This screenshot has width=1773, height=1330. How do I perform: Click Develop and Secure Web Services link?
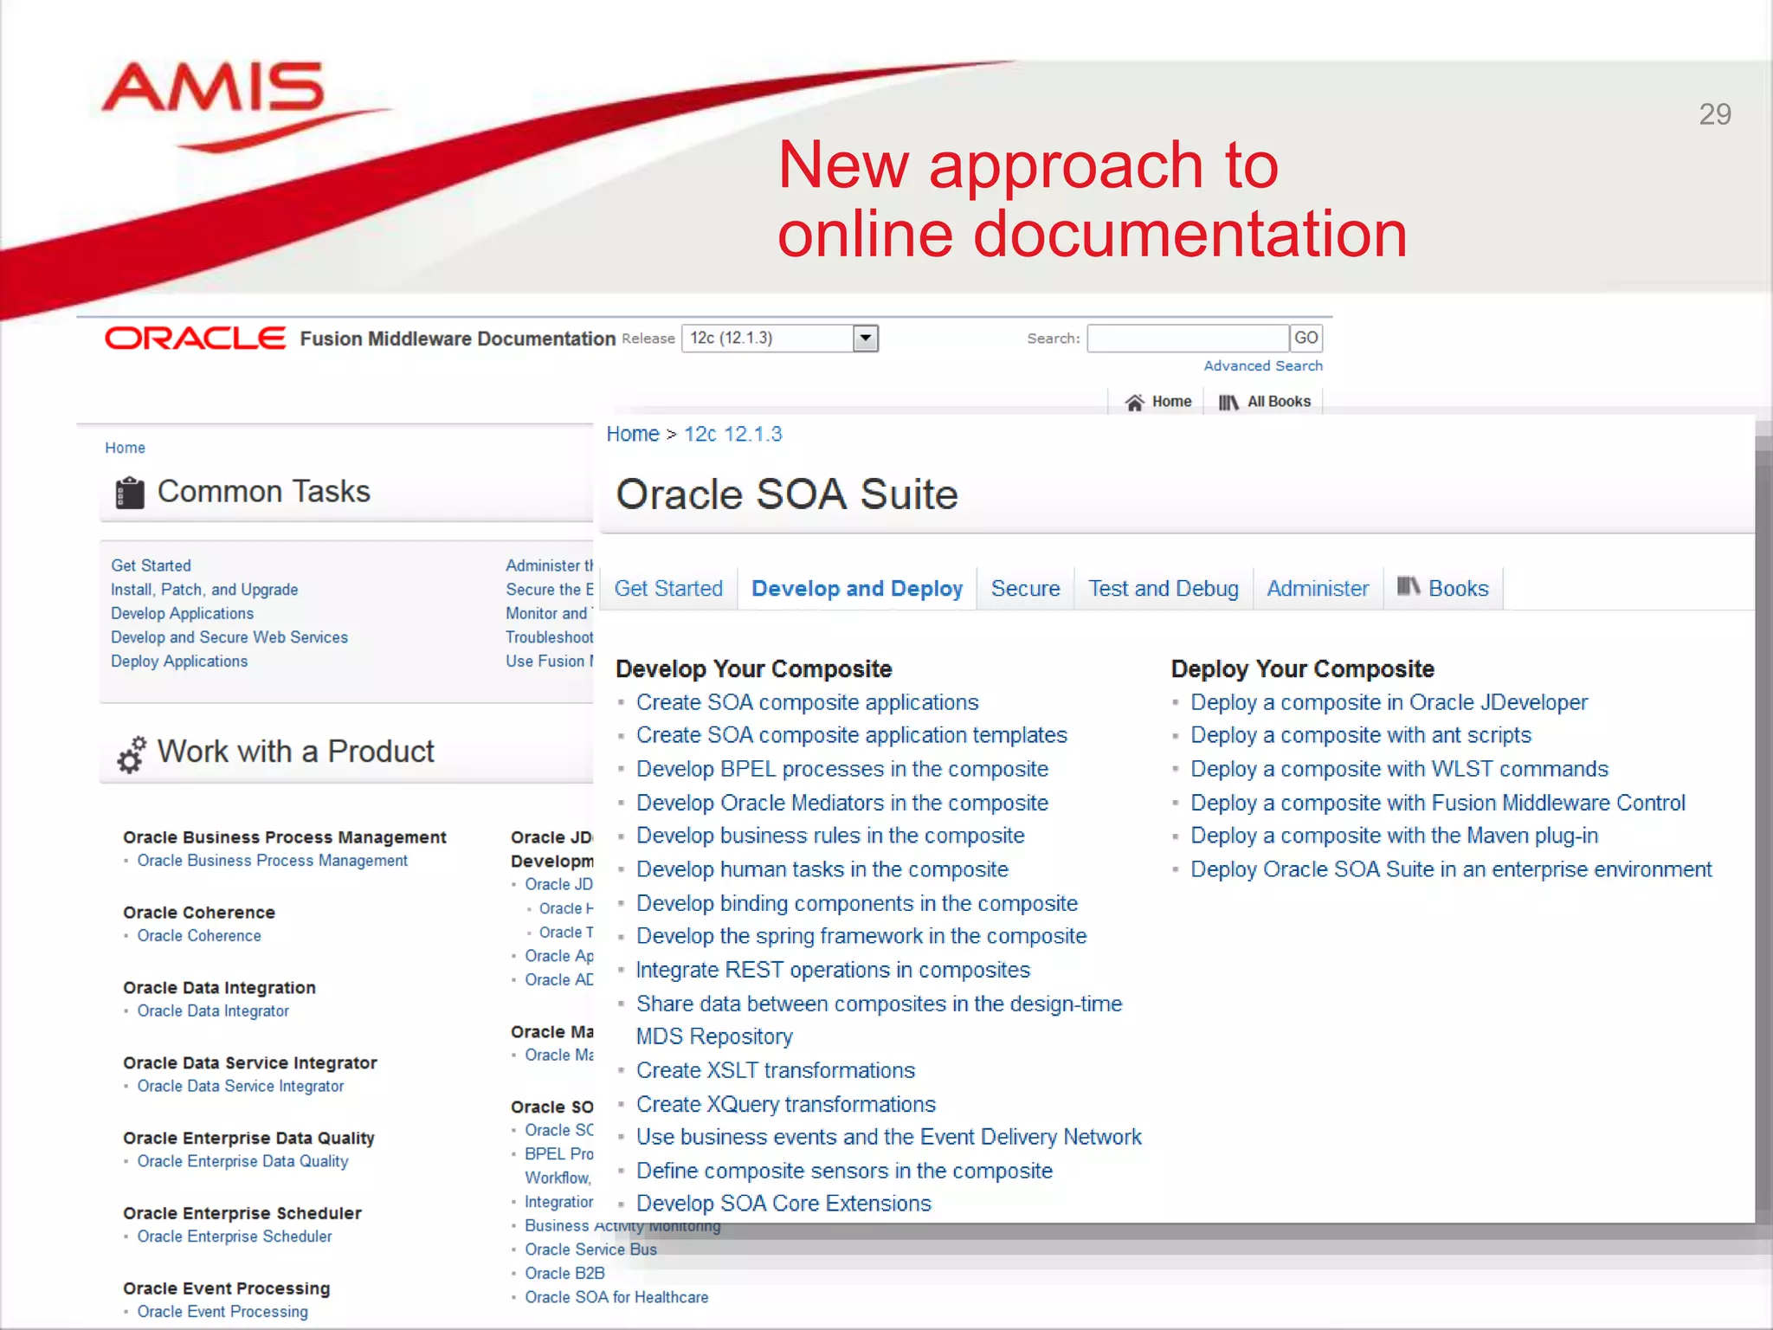coord(229,637)
